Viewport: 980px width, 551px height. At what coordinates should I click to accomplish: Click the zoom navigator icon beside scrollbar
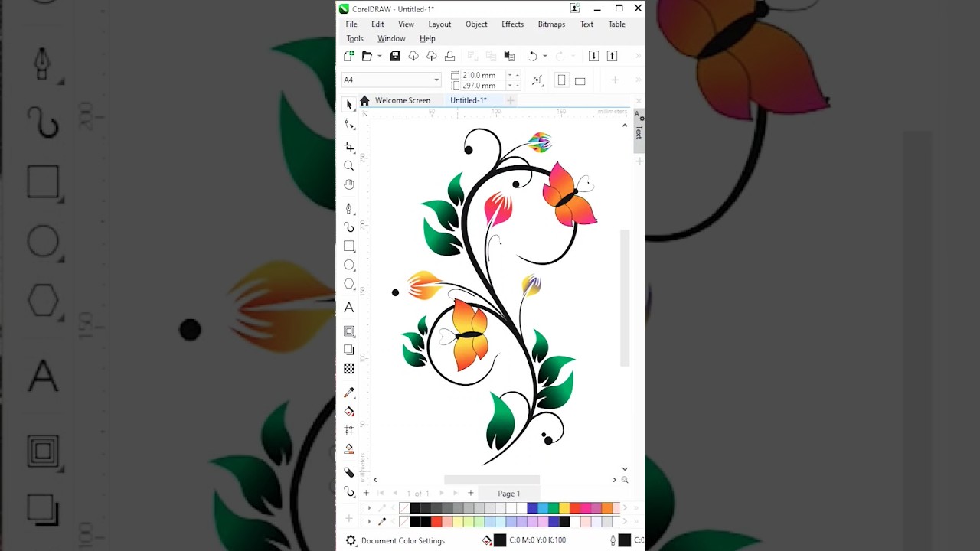tap(625, 480)
